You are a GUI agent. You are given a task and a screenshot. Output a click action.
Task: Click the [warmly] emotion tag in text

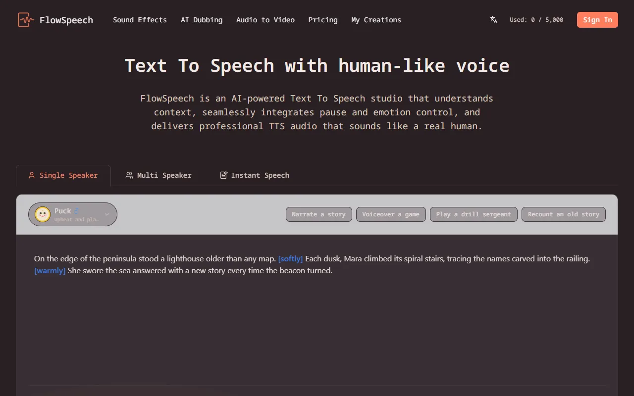click(50, 271)
